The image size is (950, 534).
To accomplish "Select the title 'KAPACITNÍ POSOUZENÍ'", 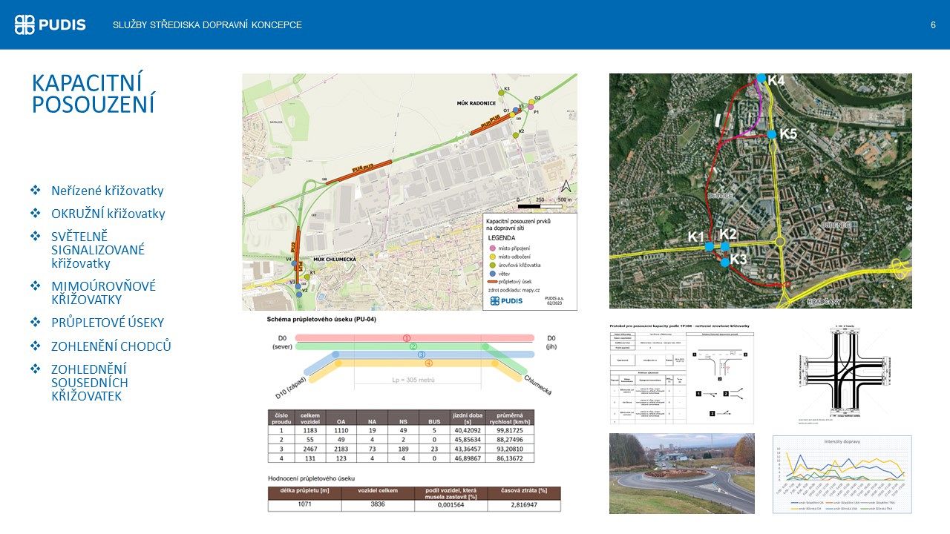I will [x=93, y=93].
